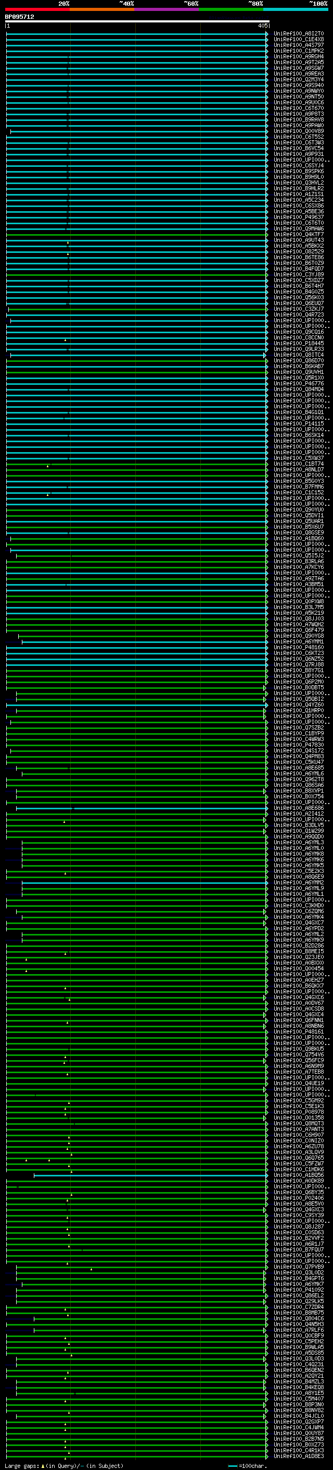
Task: Open hit UniRef100_B6VC54
Action: point(299,149)
